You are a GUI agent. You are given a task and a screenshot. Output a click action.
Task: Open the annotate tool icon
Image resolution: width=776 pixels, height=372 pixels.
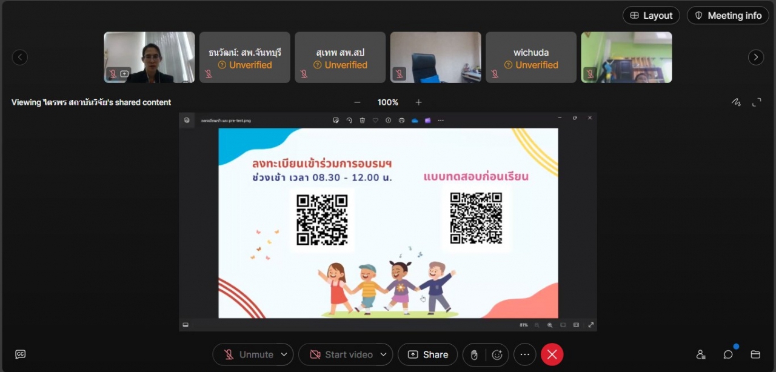coord(736,102)
